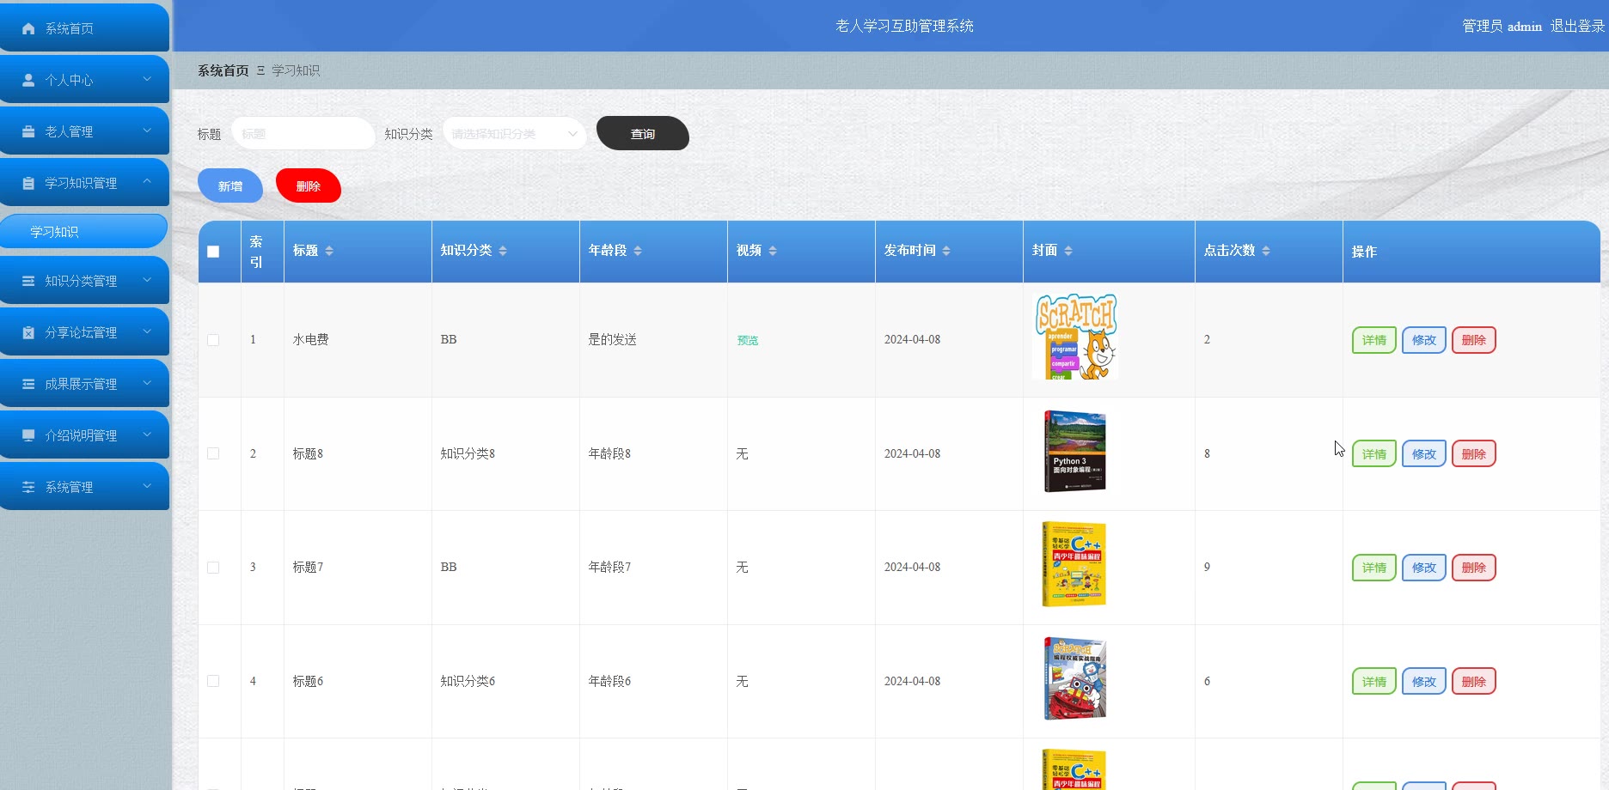Sort table by 点击次数 column arrows
This screenshot has width=1609, height=790.
click(1266, 251)
